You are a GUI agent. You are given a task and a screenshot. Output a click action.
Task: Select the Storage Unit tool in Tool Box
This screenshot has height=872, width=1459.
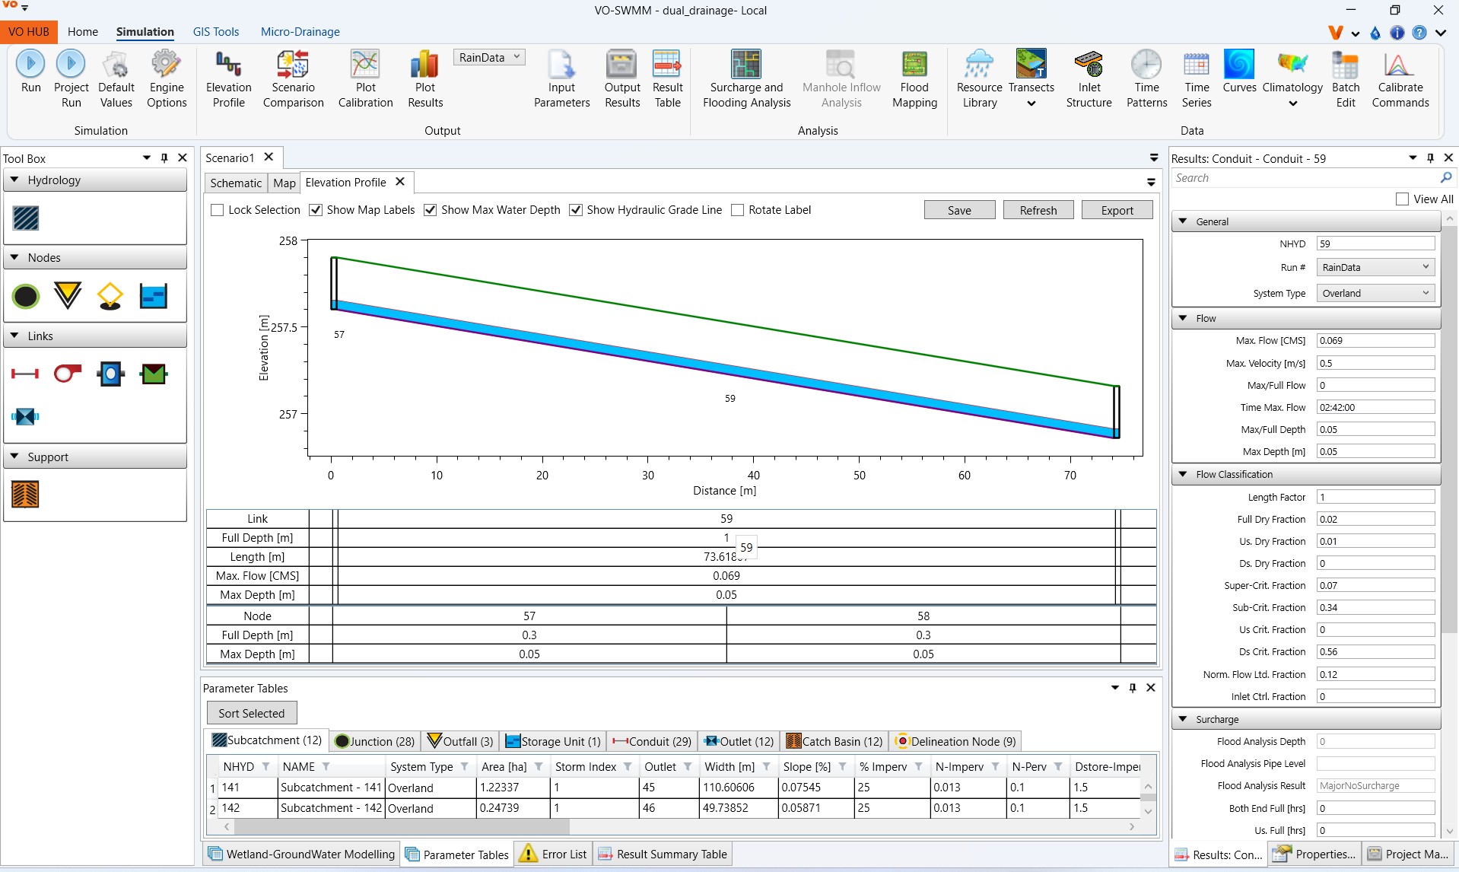(x=153, y=296)
